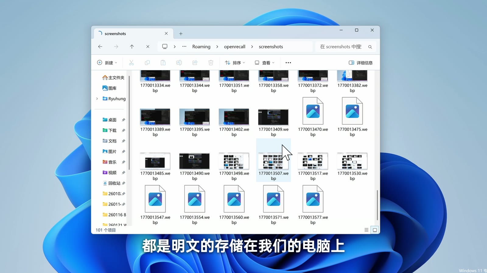Select file icon 1770013475.webp
487x273 pixels.
pos(352,111)
